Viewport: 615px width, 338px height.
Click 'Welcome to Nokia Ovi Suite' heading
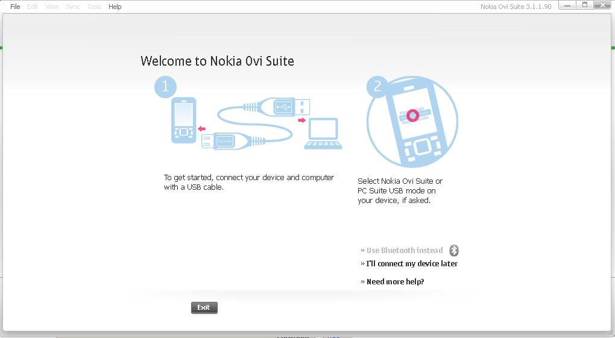click(217, 61)
